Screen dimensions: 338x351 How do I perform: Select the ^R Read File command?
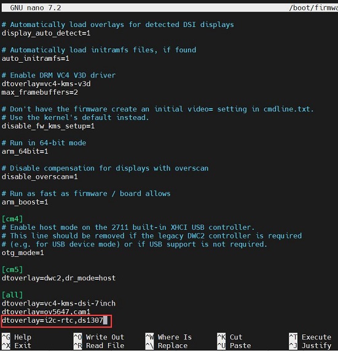[99, 345]
